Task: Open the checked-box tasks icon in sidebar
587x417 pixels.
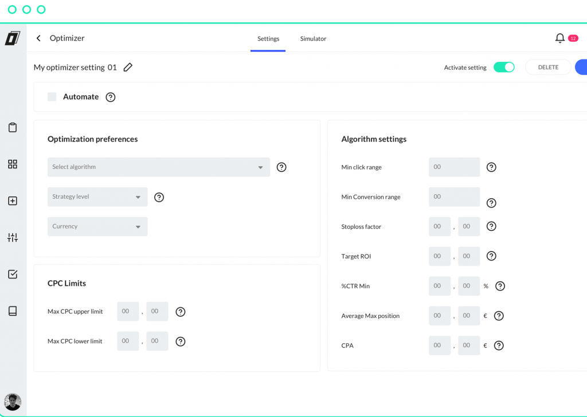Action: click(x=13, y=274)
